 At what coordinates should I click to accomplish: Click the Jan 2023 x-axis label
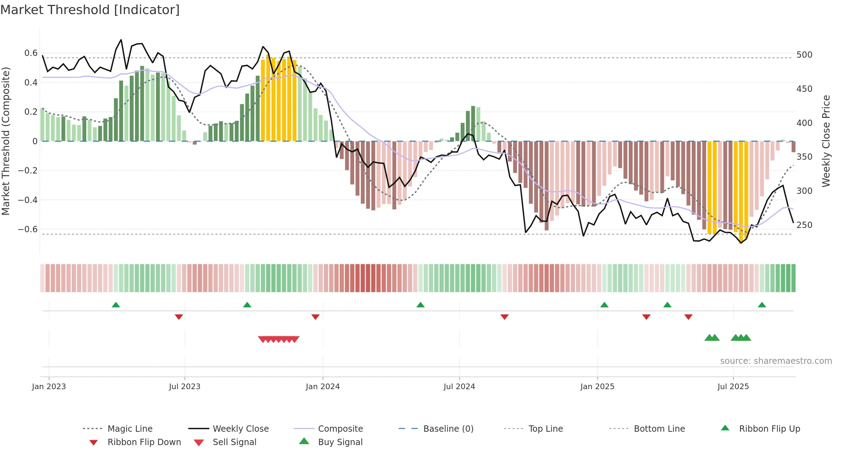(49, 387)
